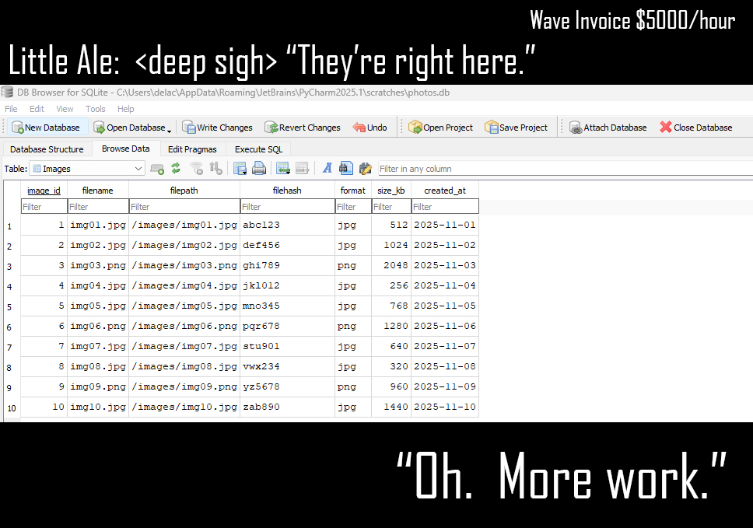This screenshot has height=528, width=753.
Task: Expand the Table selector showing Images
Action: click(138, 168)
